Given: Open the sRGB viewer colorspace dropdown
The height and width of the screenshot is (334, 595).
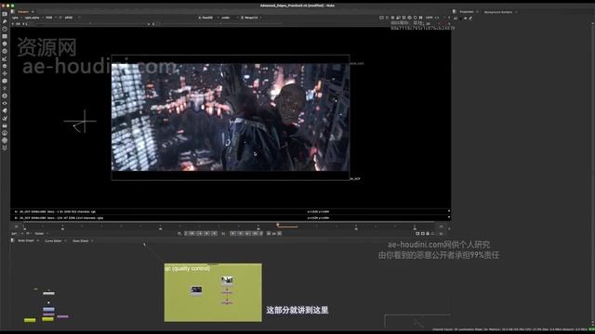Looking at the screenshot, I should tap(71, 18).
